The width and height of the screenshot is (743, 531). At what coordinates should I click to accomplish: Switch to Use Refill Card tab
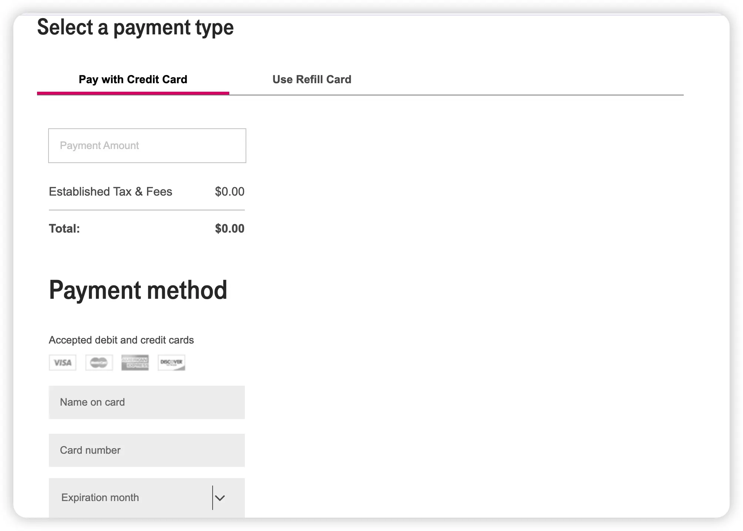311,80
